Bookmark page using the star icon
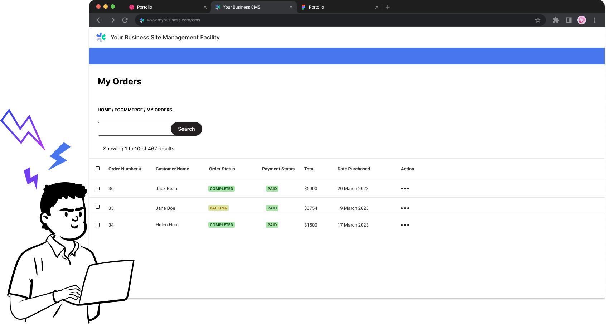606x324 pixels. tap(538, 20)
